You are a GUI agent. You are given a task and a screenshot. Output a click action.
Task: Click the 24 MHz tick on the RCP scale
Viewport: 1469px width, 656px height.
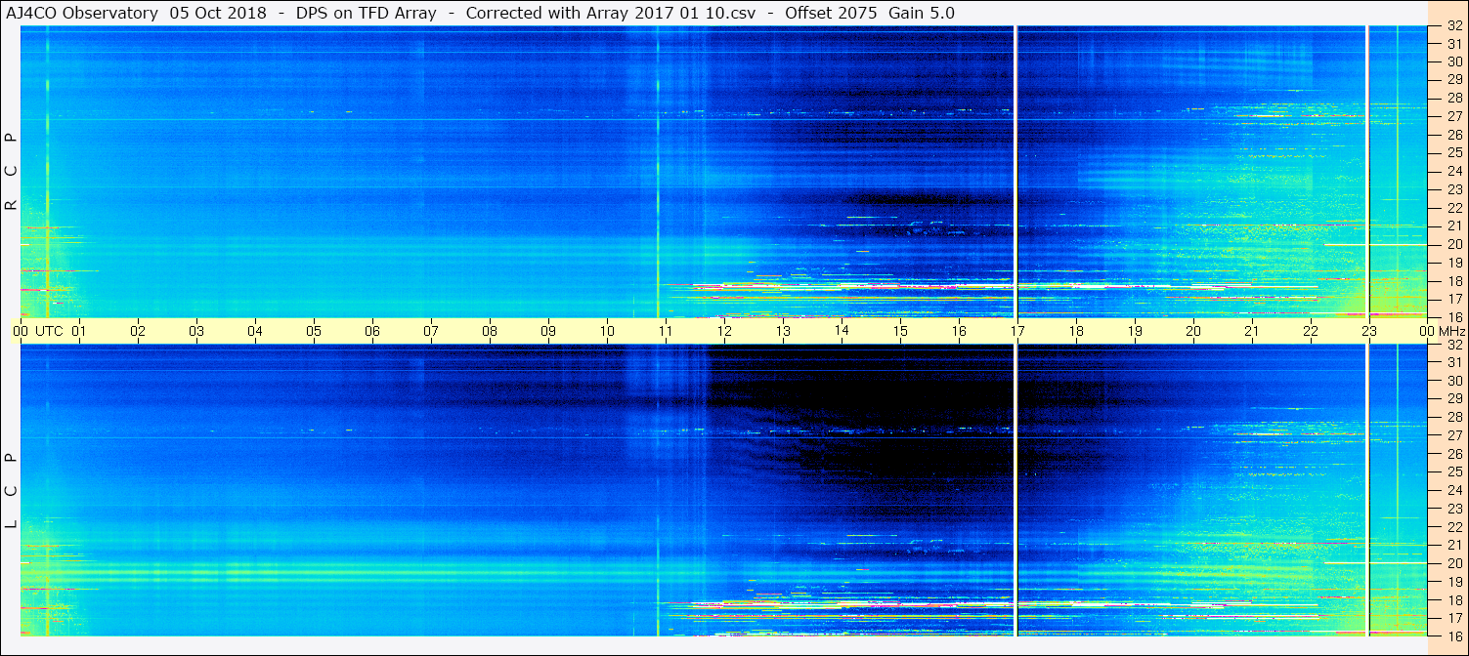pyautogui.click(x=1454, y=171)
